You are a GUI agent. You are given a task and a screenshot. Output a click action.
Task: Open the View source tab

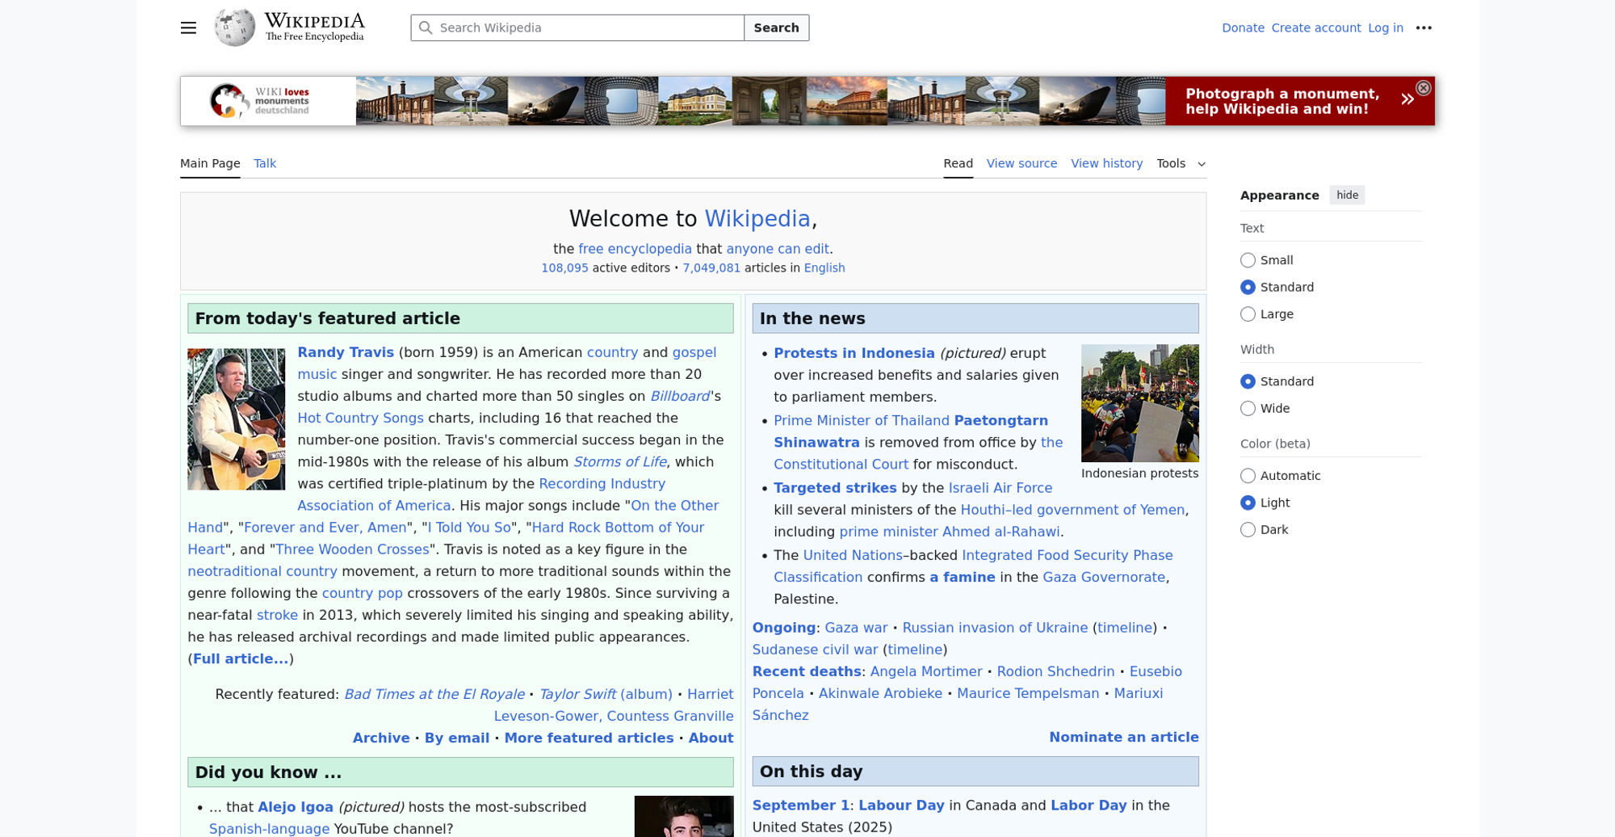[1021, 163]
